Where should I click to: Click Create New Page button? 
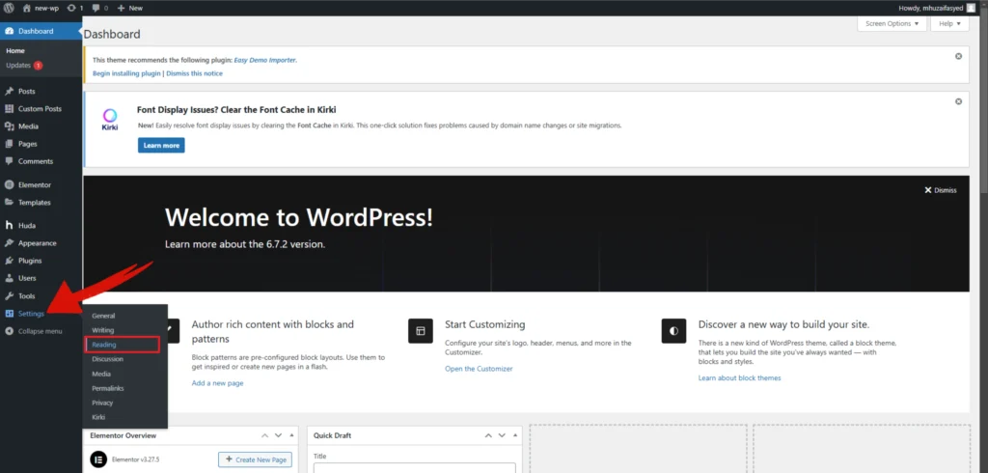[256, 459]
